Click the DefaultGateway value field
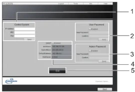The height and width of the screenshot is (92, 135). coord(61,53)
